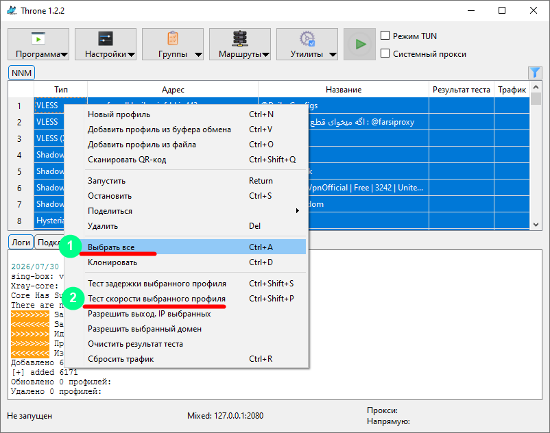This screenshot has height=433, width=550.
Task: Open the Программа toolbar menu
Action: pos(38,44)
